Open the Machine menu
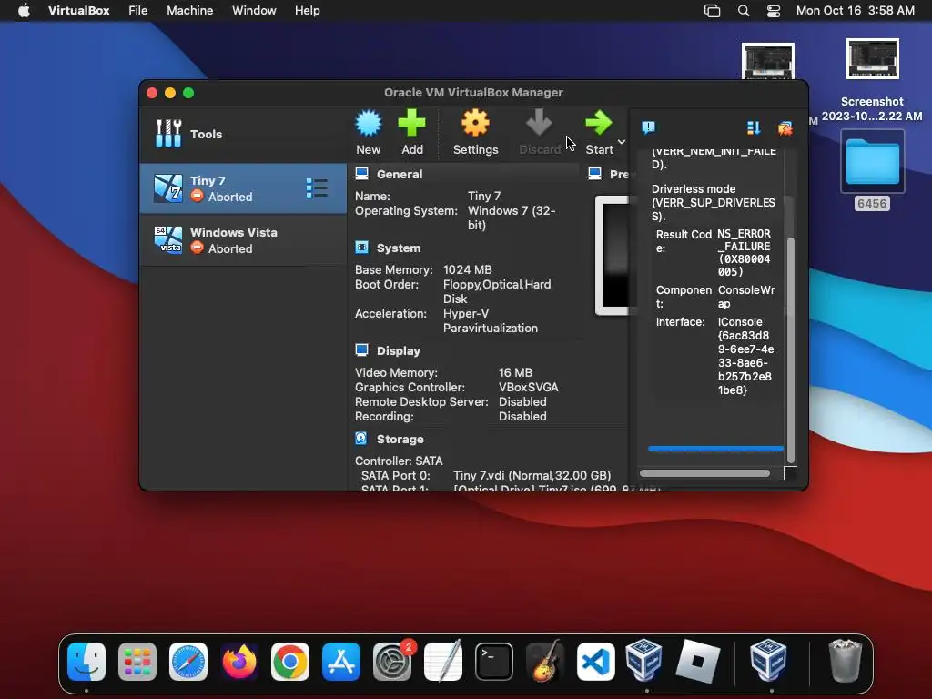This screenshot has width=932, height=699. [x=189, y=11]
